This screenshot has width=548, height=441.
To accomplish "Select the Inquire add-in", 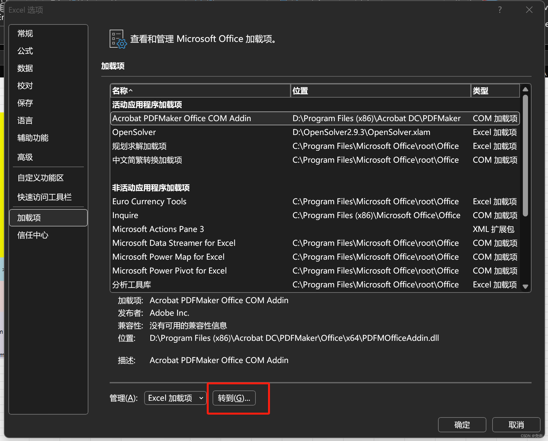I will [125, 215].
